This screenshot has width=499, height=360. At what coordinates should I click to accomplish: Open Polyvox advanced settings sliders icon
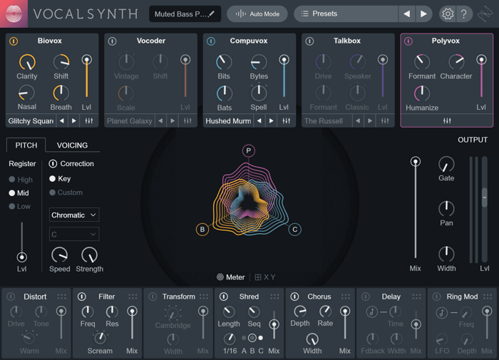(x=447, y=120)
